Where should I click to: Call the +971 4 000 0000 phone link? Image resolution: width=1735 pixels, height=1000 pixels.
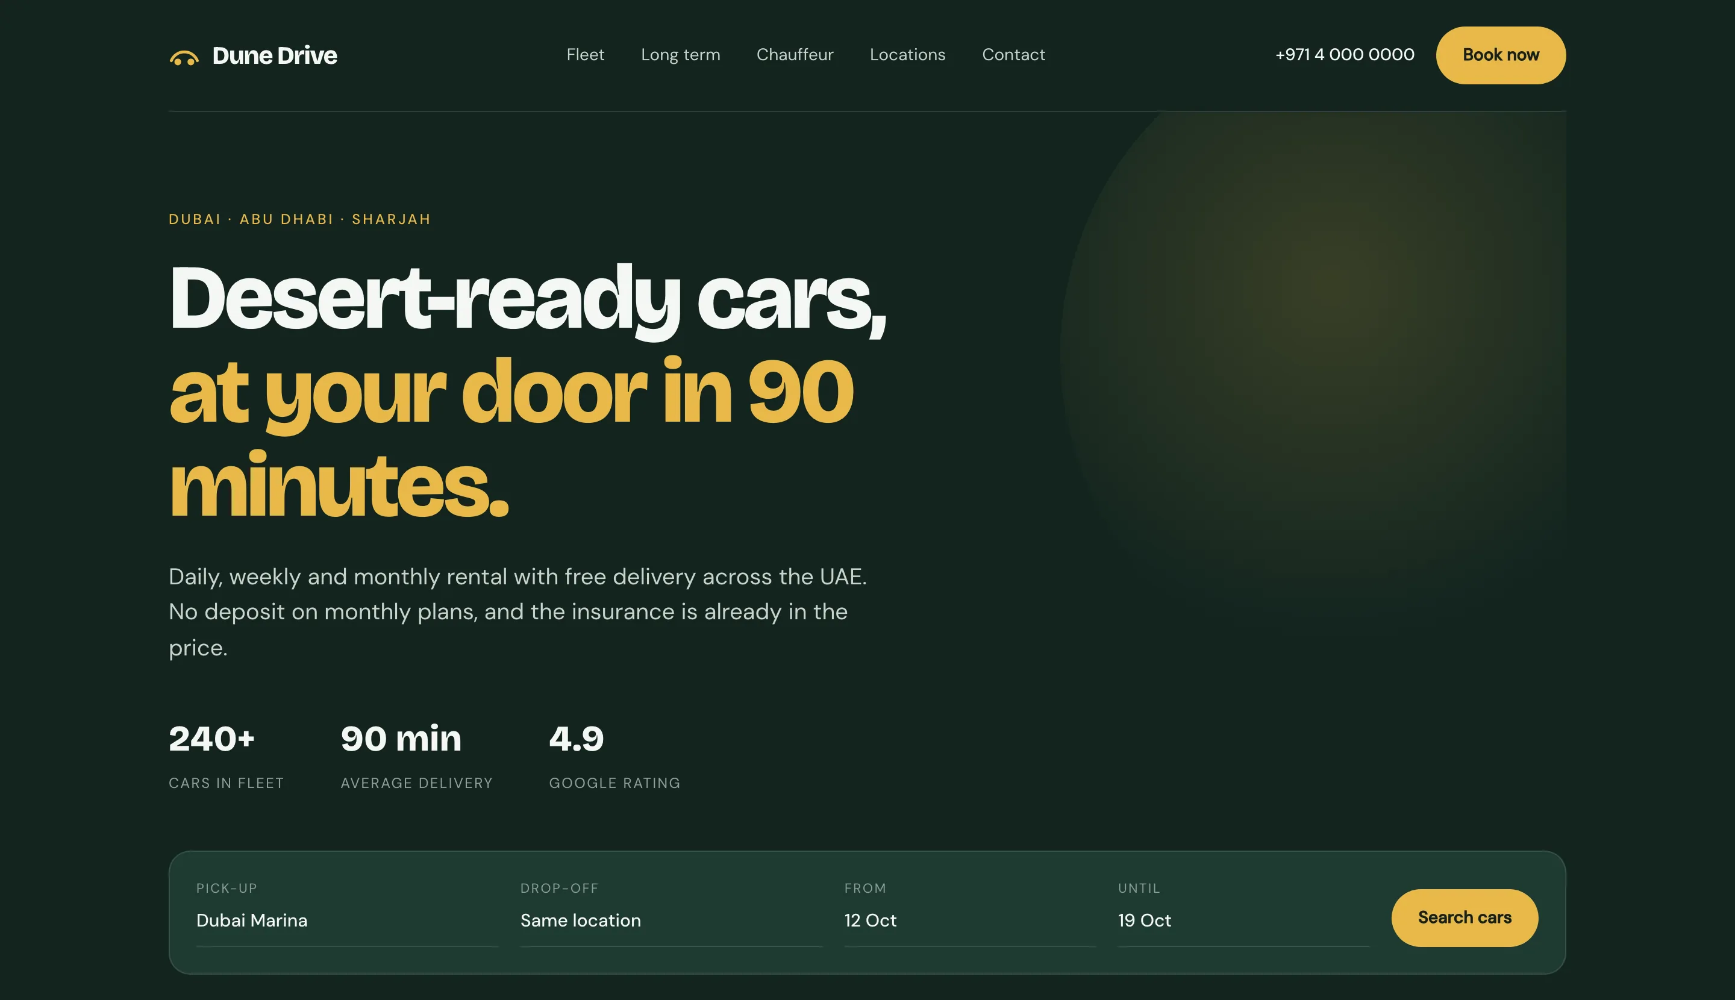click(1344, 55)
